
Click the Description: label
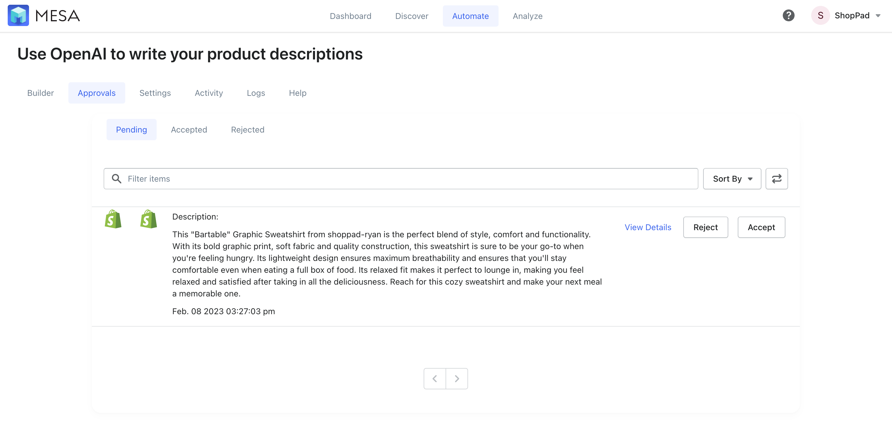pyautogui.click(x=195, y=217)
